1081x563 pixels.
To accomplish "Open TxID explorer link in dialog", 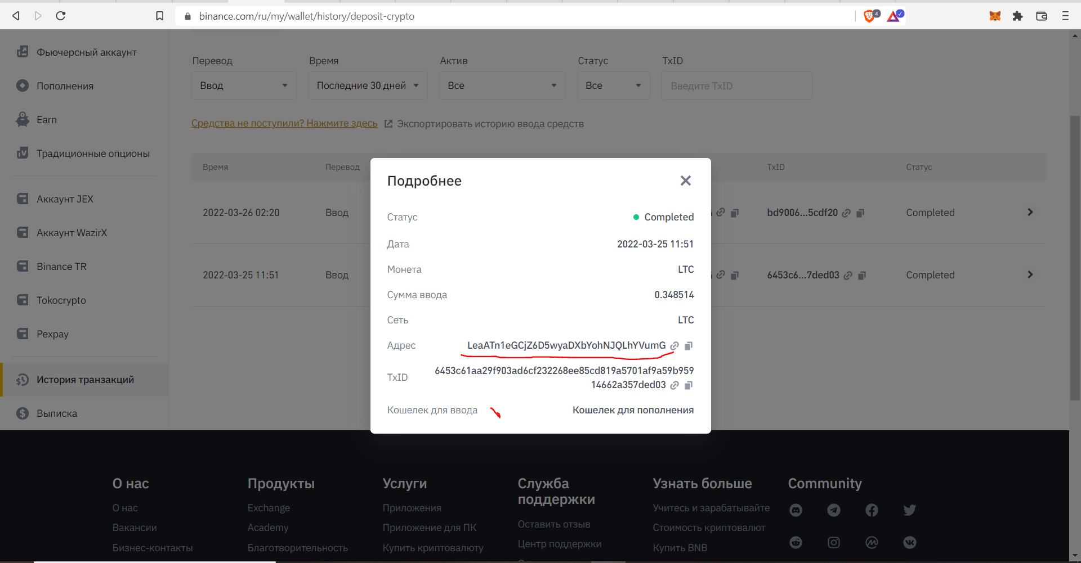I will [x=674, y=385].
